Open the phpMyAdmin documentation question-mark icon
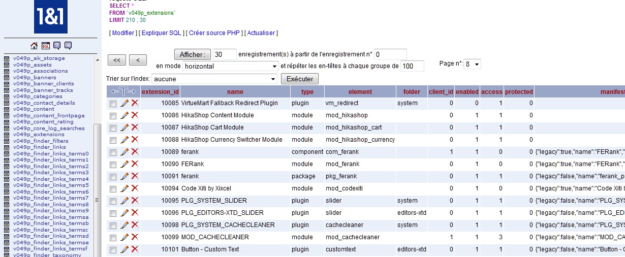The height and width of the screenshot is (257, 625). click(x=57, y=46)
